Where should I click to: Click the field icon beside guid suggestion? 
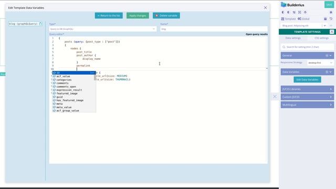54,97
